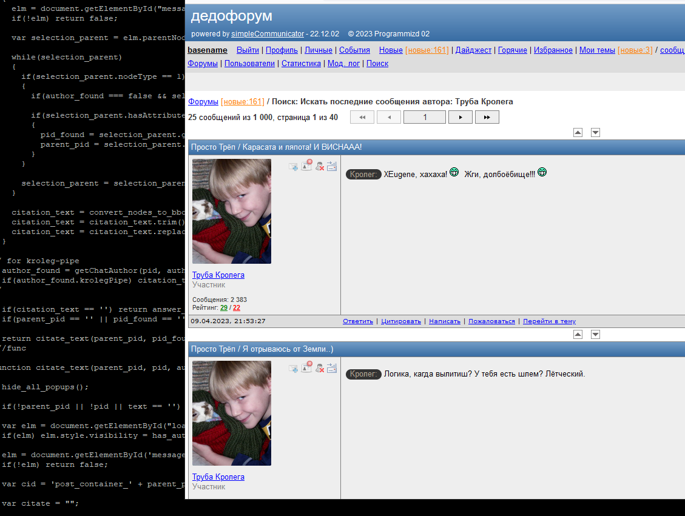
Task: Click the second post's avatar image
Action: click(x=232, y=413)
